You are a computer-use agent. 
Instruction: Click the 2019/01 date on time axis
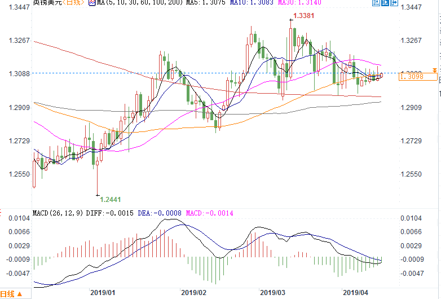[103, 293]
